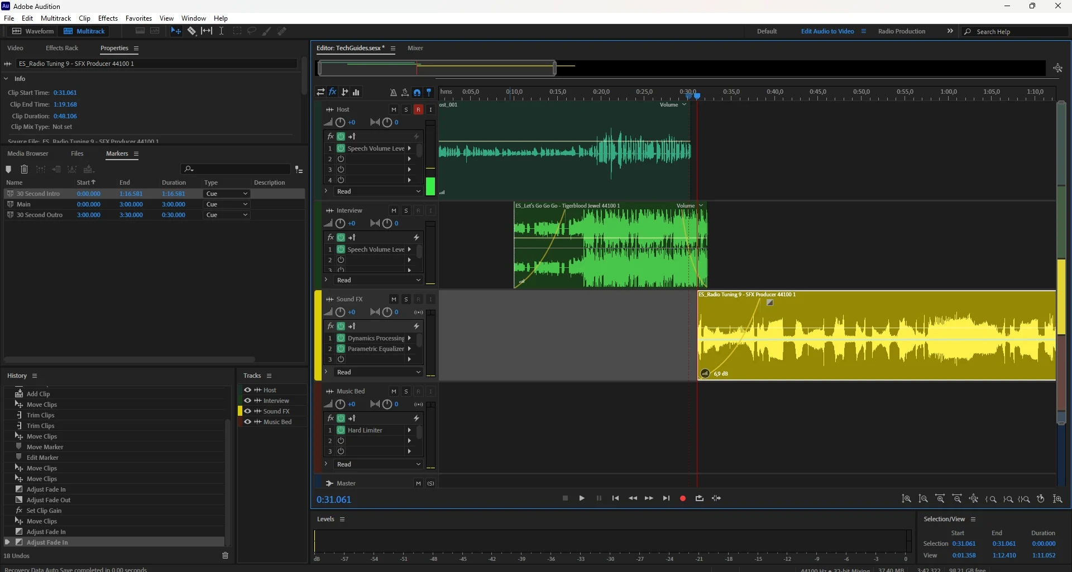Viewport: 1072px width, 572px height.
Task: Stop playback
Action: (565, 498)
